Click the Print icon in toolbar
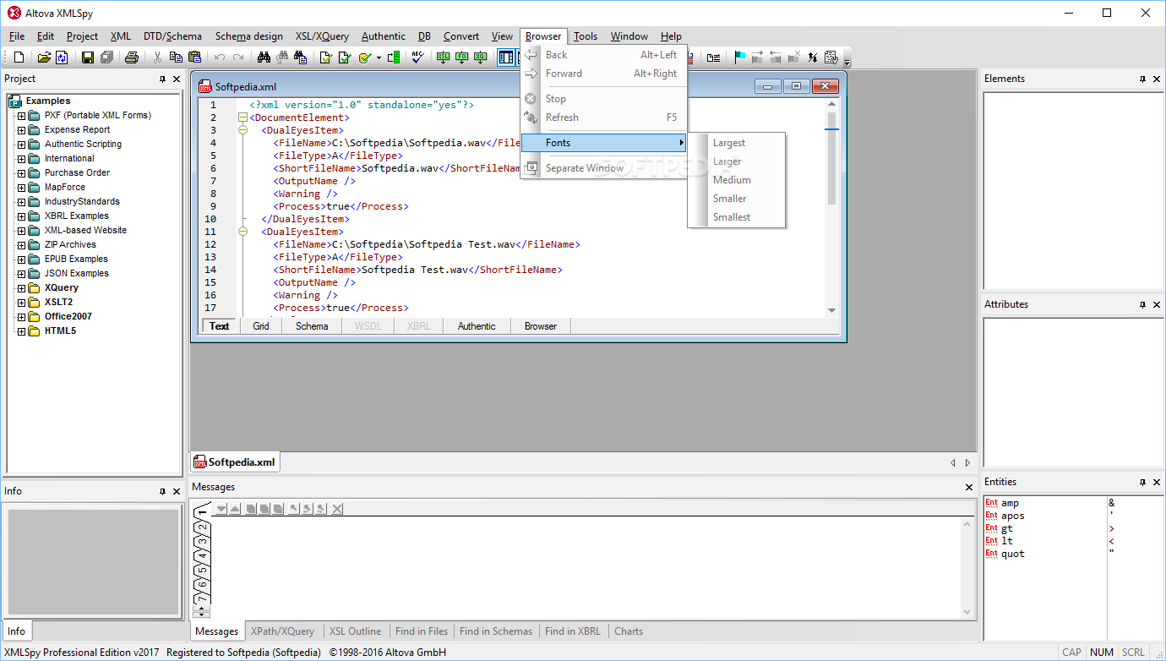This screenshot has width=1166, height=661. tap(131, 57)
